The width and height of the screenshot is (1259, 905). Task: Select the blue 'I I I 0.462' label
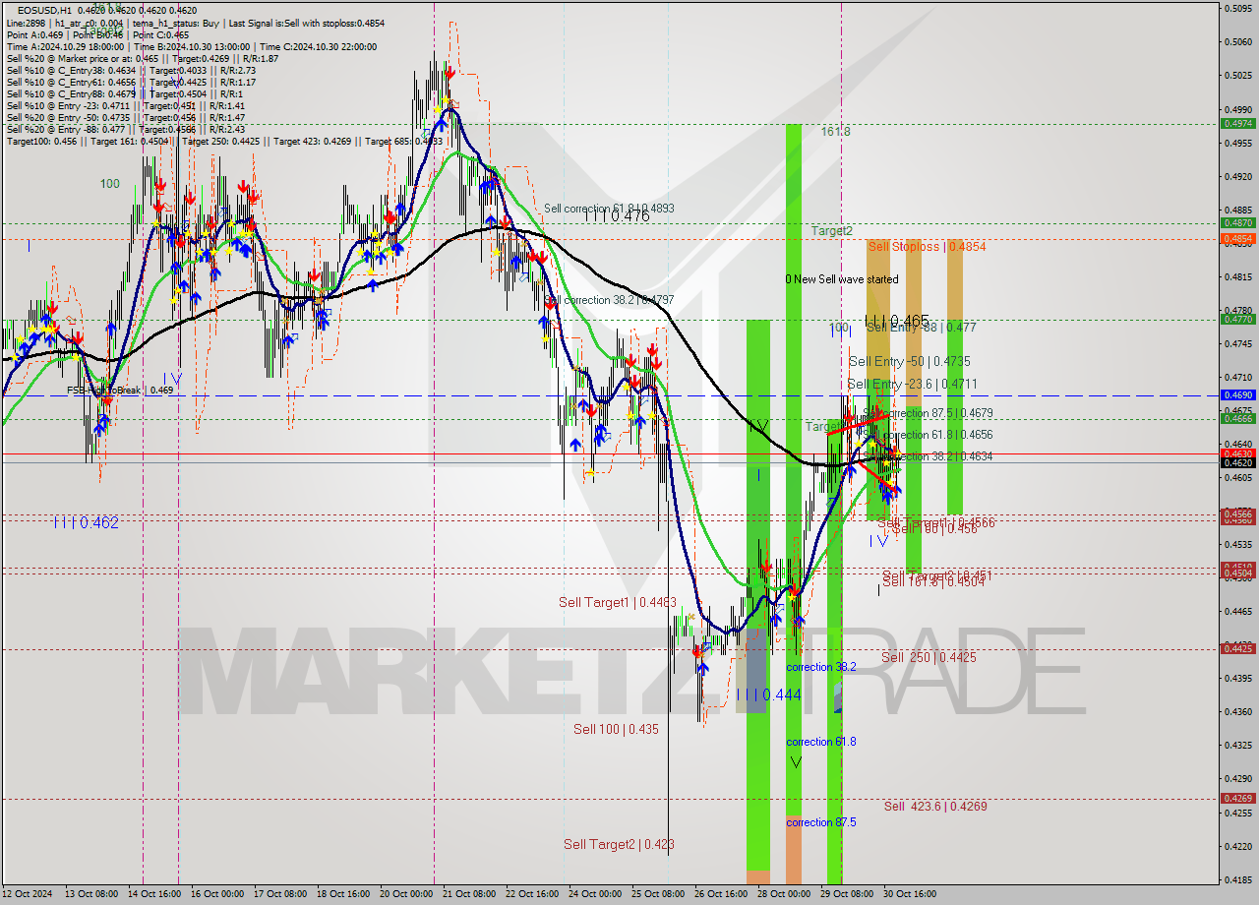[86, 522]
